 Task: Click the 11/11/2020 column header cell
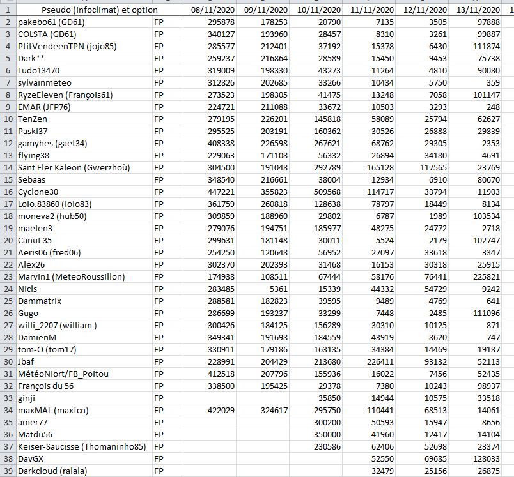click(369, 10)
